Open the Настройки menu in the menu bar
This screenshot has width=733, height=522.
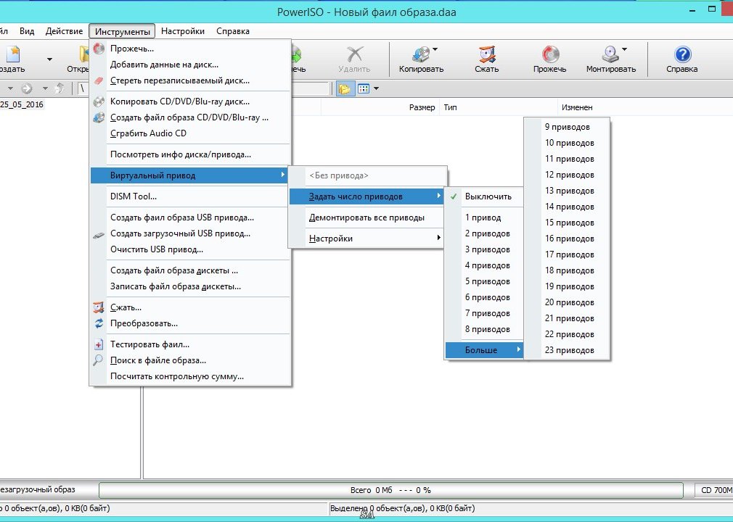click(x=183, y=31)
